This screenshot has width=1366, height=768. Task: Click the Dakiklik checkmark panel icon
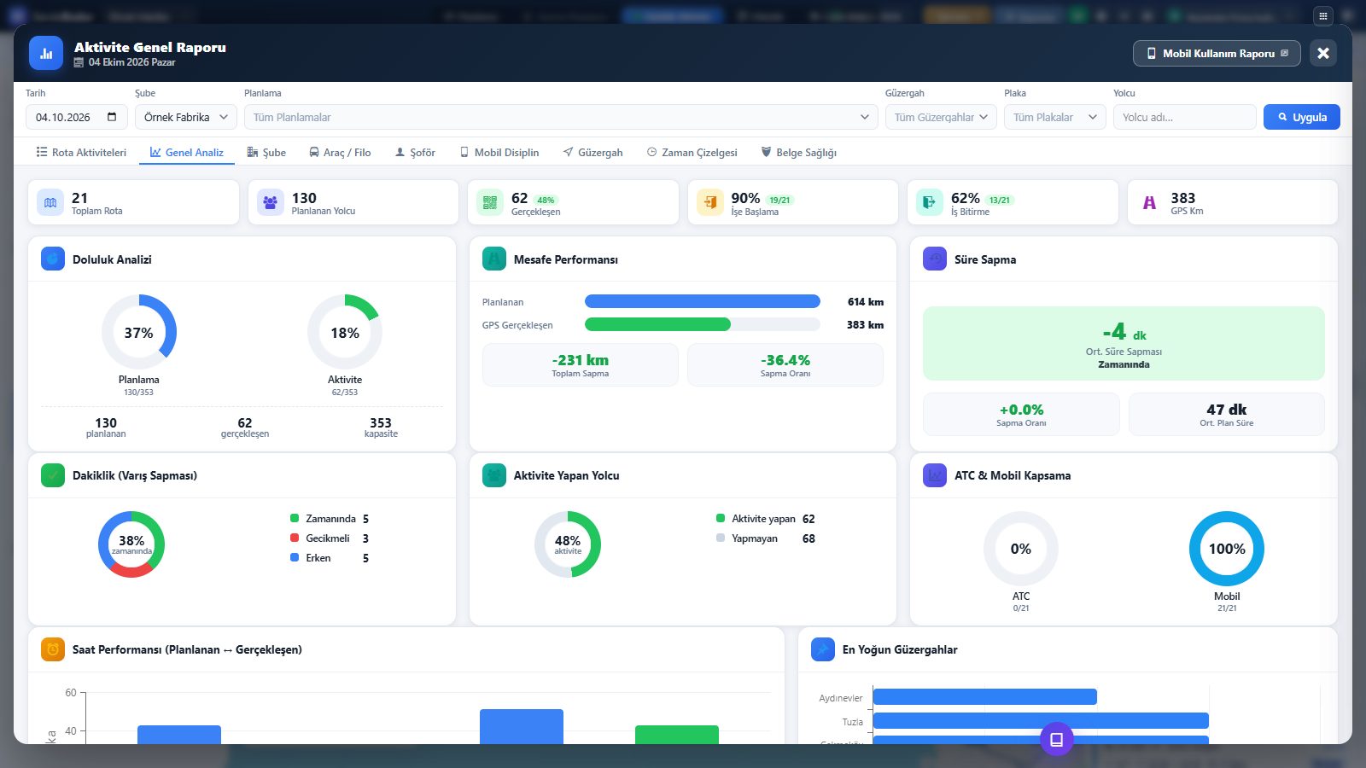[53, 475]
